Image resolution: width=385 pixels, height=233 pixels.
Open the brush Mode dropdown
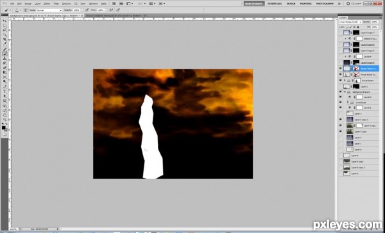click(49, 10)
